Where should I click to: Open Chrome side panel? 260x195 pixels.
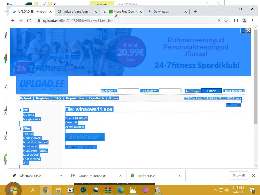click(236, 21)
